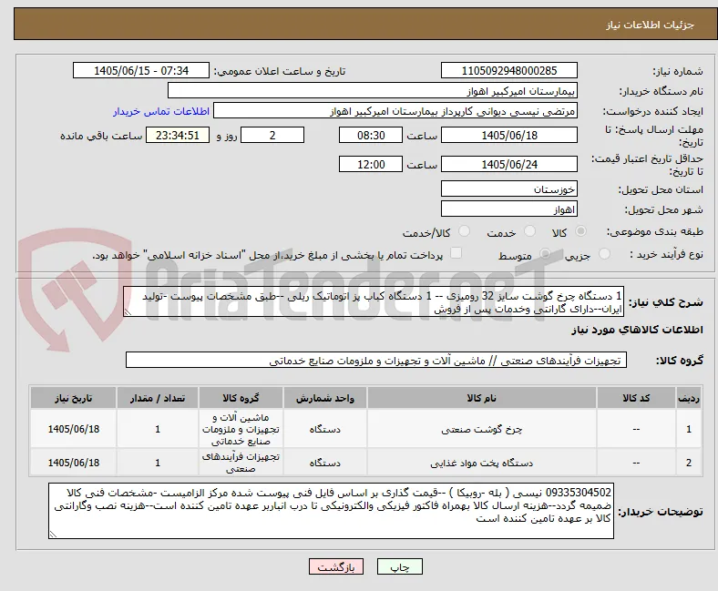Click the unit cell دستگاه in row 2
Viewport: 718px width, 591px height.
coord(325,463)
